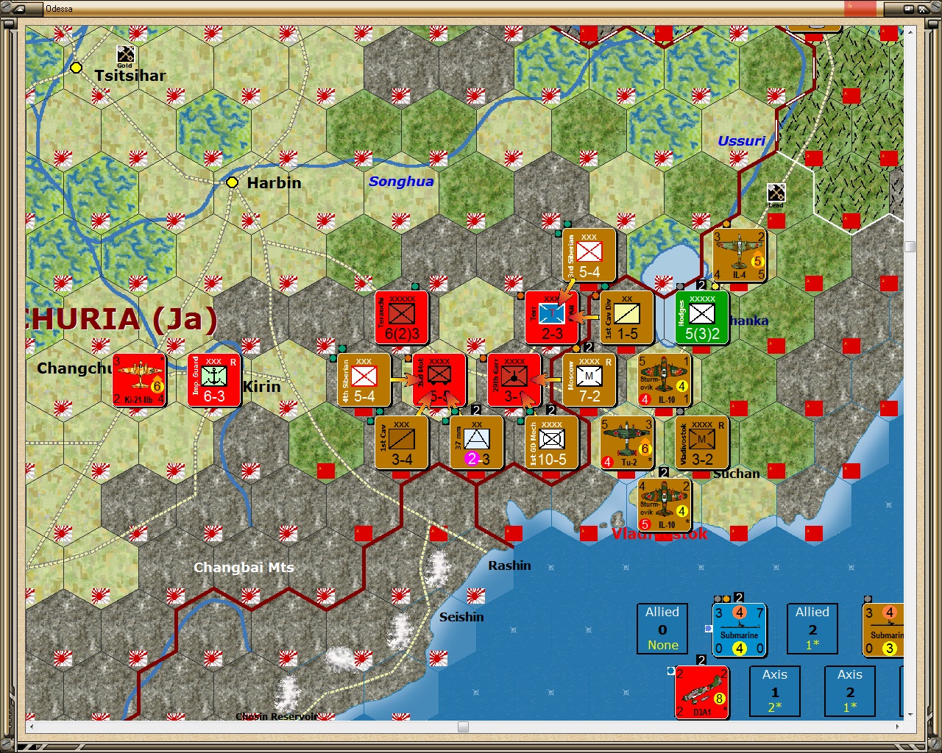Viewport: 942px width, 753px height.
Task: Click the Changbai Mts label
Action: 244,568
